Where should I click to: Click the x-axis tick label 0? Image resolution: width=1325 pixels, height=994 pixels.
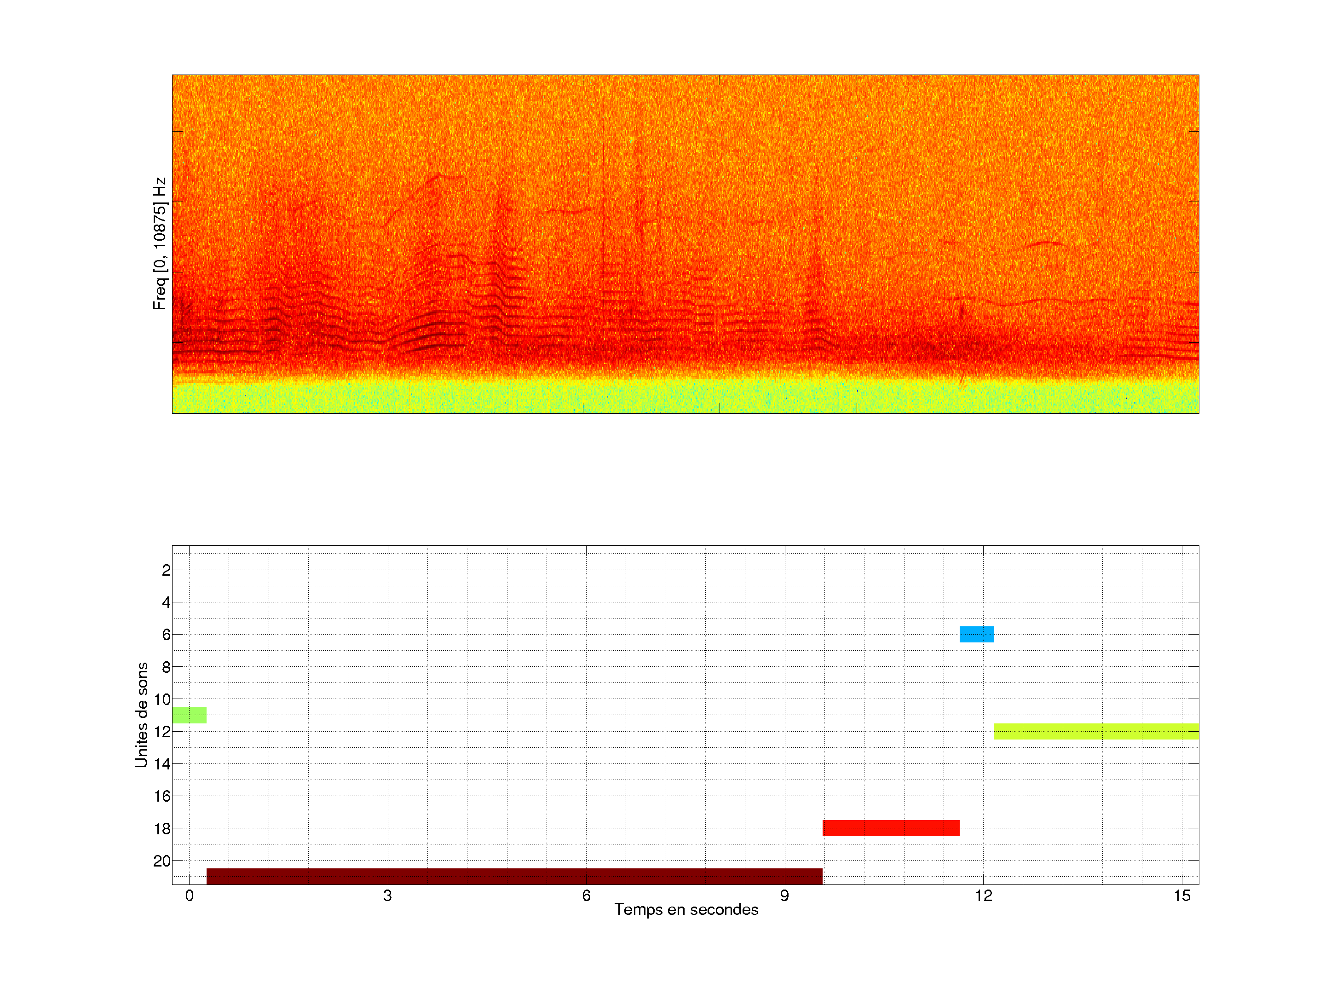[189, 896]
